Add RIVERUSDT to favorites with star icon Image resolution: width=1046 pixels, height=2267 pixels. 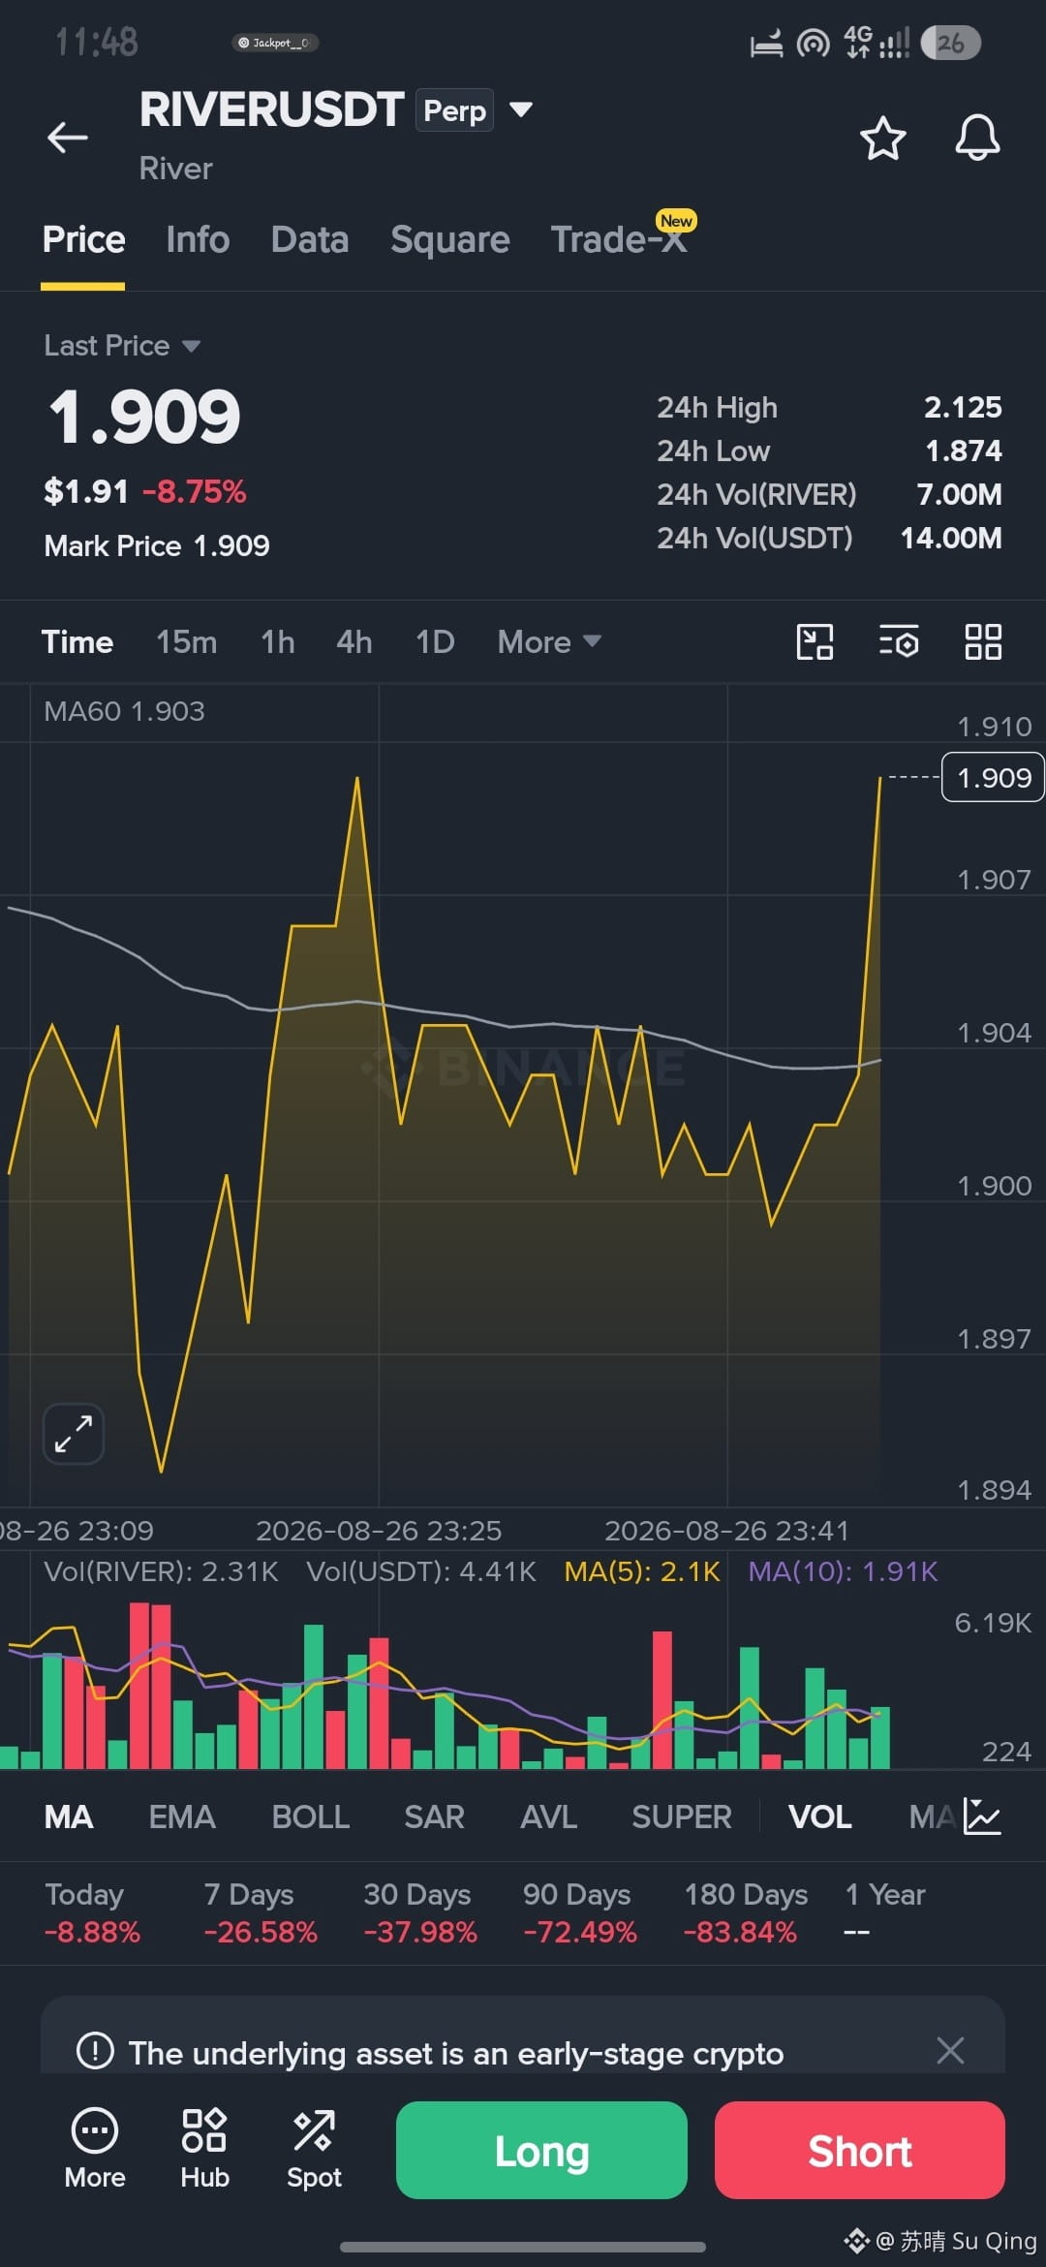(x=882, y=138)
